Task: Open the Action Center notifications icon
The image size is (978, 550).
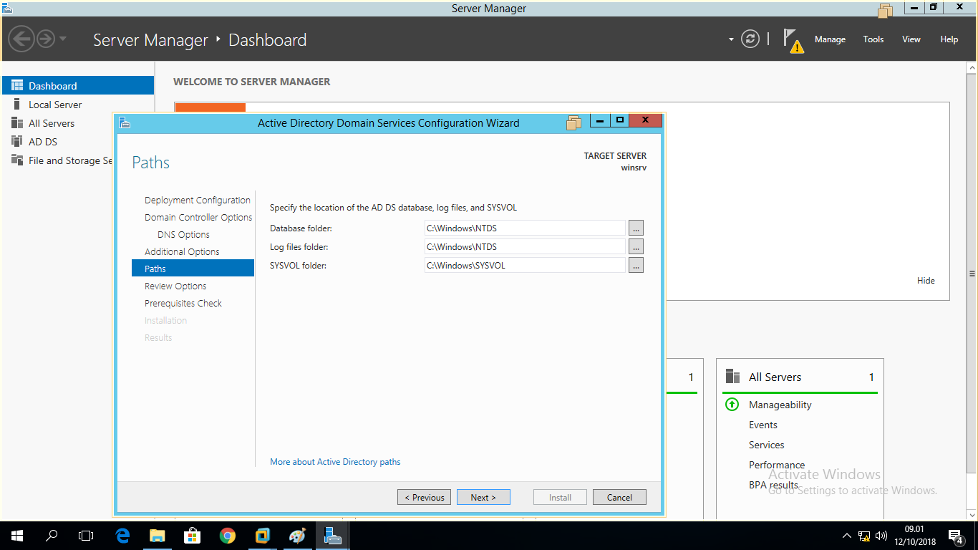Action: 956,536
